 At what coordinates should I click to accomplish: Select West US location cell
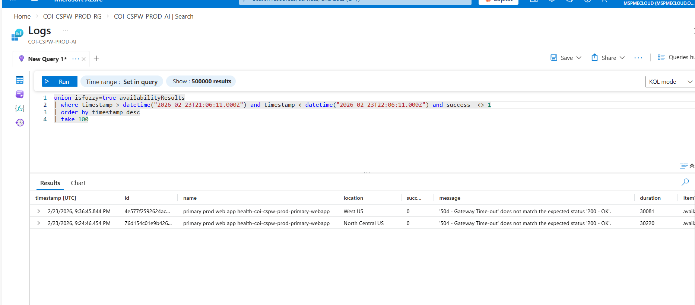[x=353, y=211]
